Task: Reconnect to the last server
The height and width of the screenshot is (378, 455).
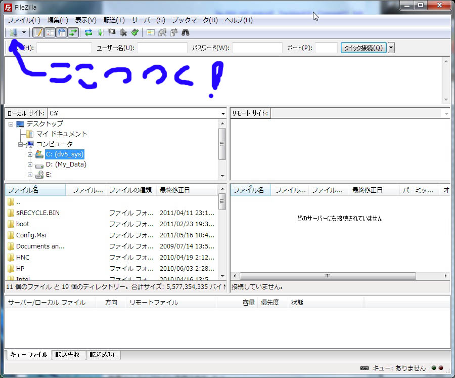Action: (x=135, y=32)
